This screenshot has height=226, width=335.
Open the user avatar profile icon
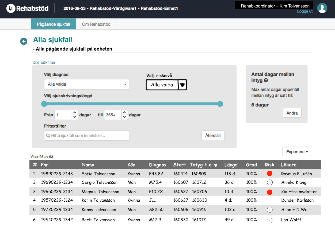[322, 8]
